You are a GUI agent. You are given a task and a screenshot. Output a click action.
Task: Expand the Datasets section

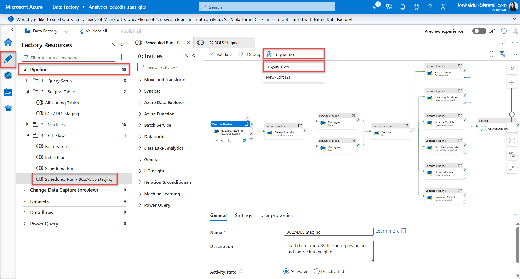click(24, 201)
